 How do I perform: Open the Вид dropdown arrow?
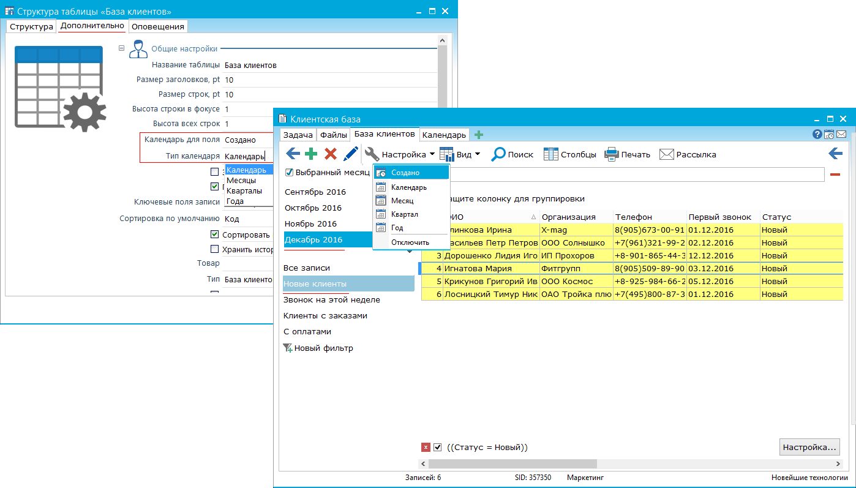pos(478,154)
